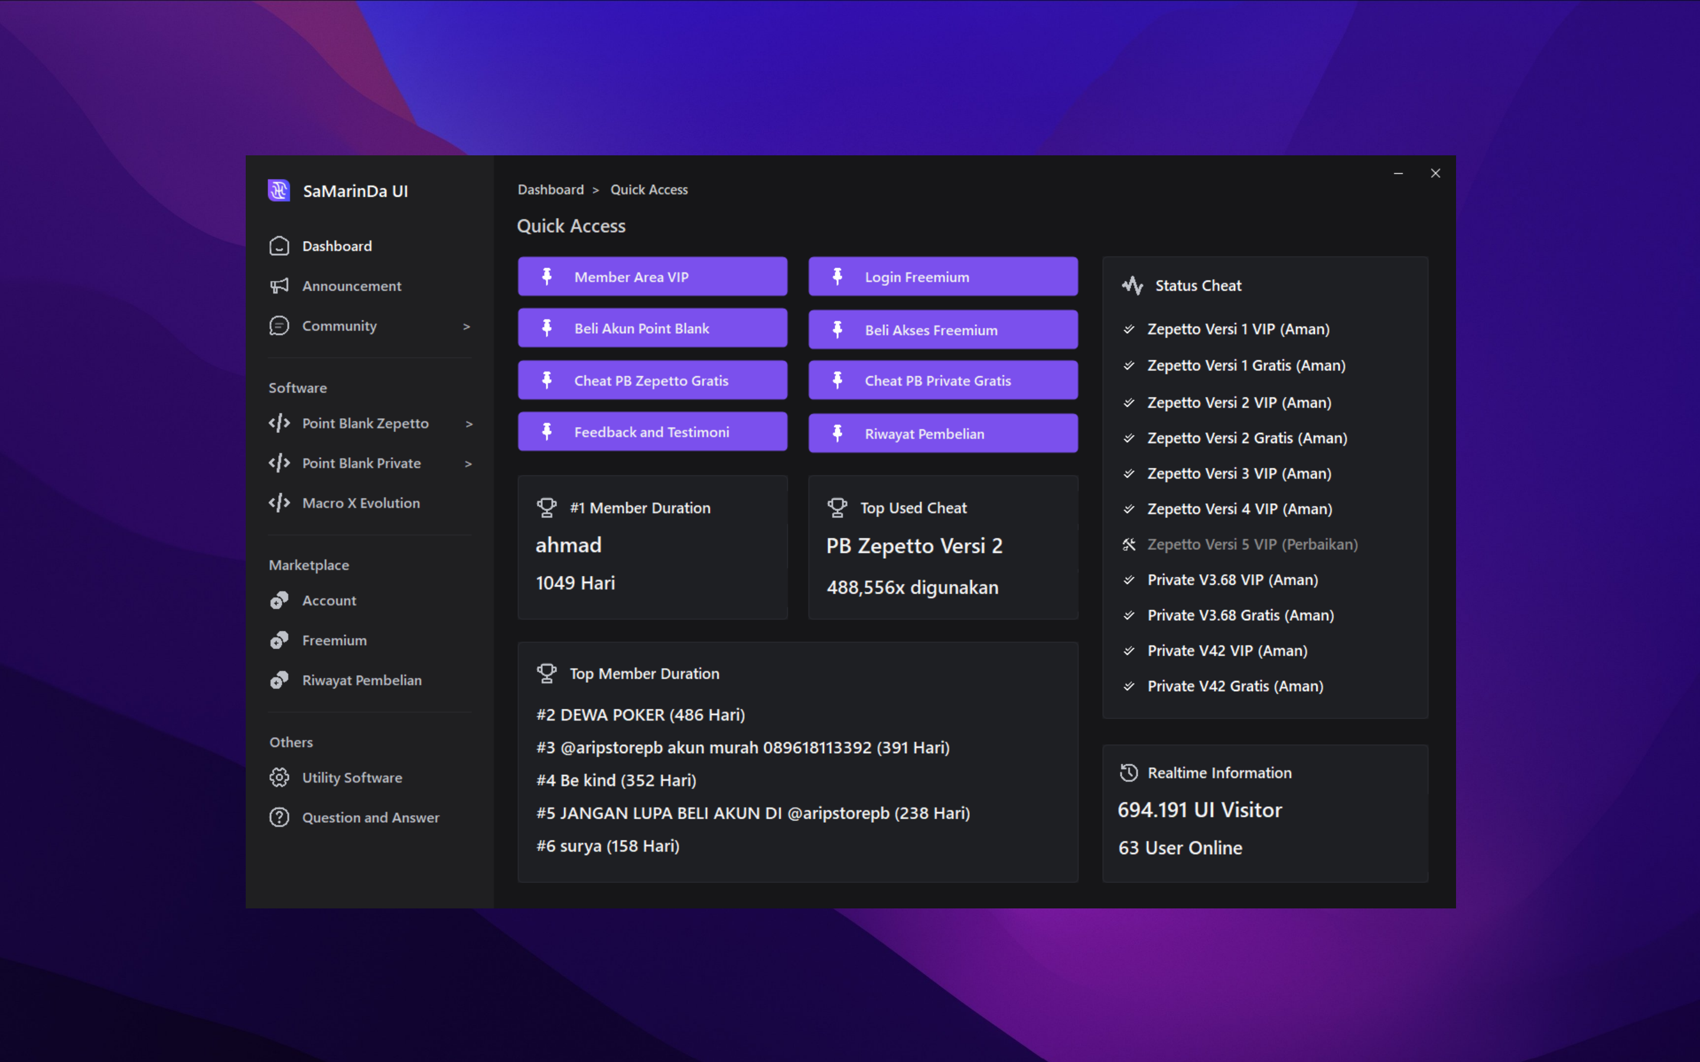
Task: Select the Announcement megaphone icon
Action: tap(279, 286)
